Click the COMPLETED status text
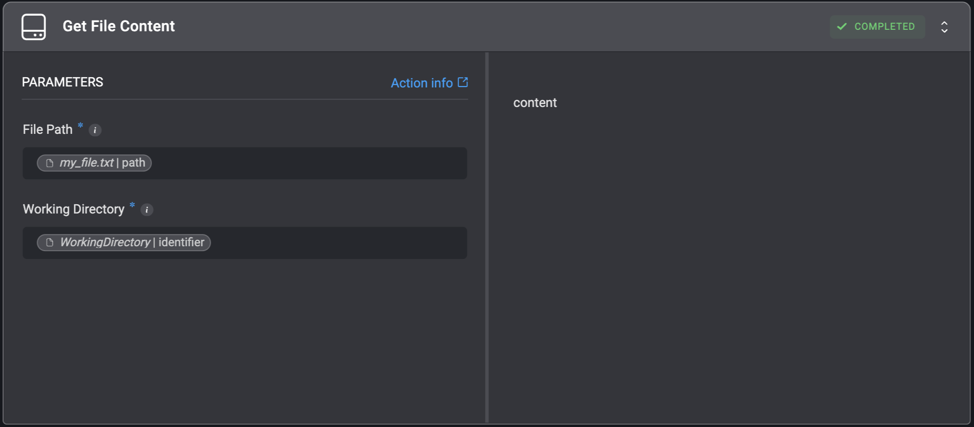The height and width of the screenshot is (427, 974). pos(884,26)
